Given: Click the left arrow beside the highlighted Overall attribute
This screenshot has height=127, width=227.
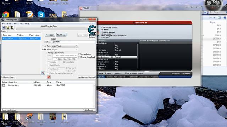Looking at the screenshot, I should coord(111,57).
